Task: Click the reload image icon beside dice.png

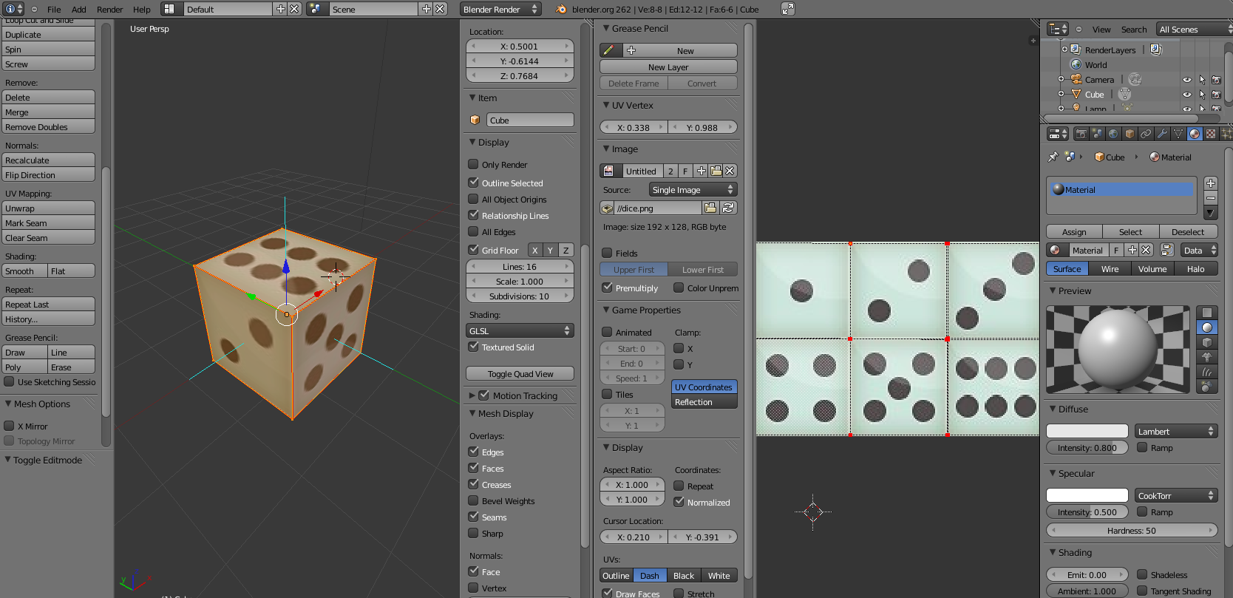Action: 728,208
